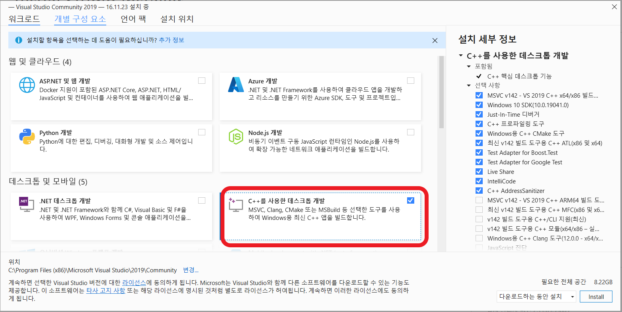
Task: Uncheck MSVC v142 x64/x86 build tools option
Action: click(x=479, y=95)
